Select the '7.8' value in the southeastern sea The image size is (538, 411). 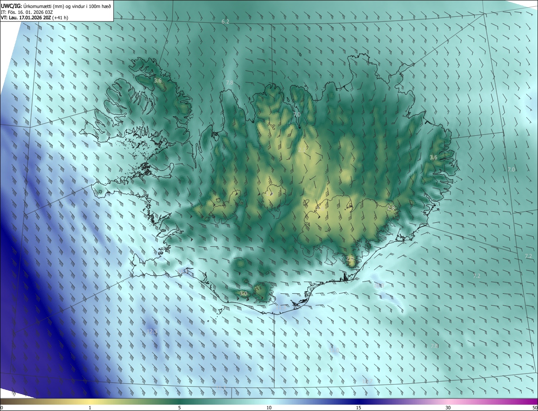[x=435, y=346]
